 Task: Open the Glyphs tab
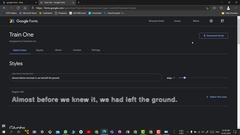39,50
